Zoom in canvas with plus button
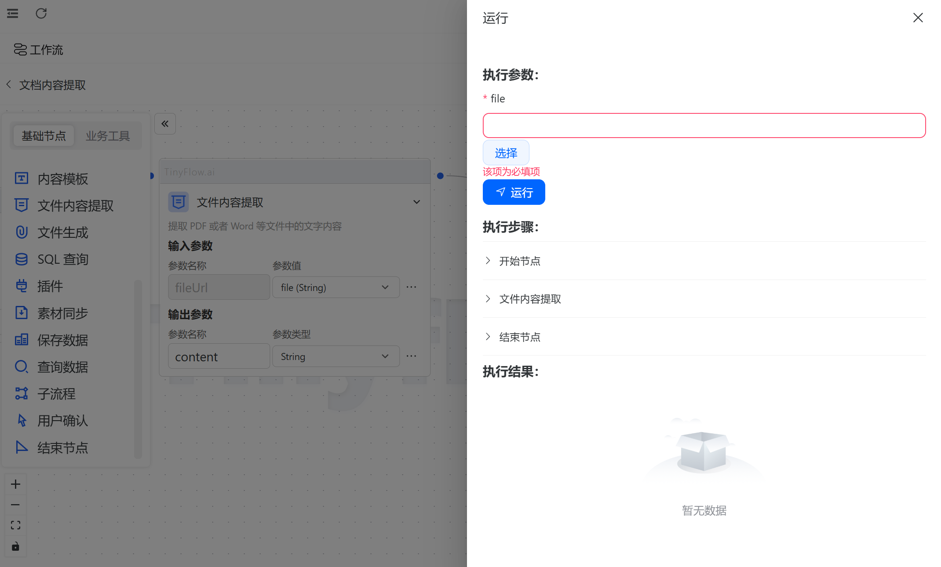The image size is (941, 567). pyautogui.click(x=15, y=484)
